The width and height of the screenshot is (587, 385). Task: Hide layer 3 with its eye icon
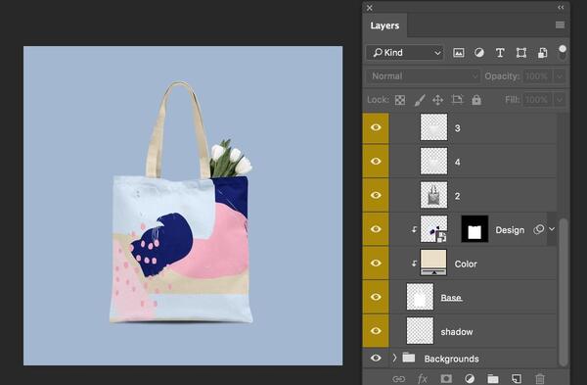[376, 127]
